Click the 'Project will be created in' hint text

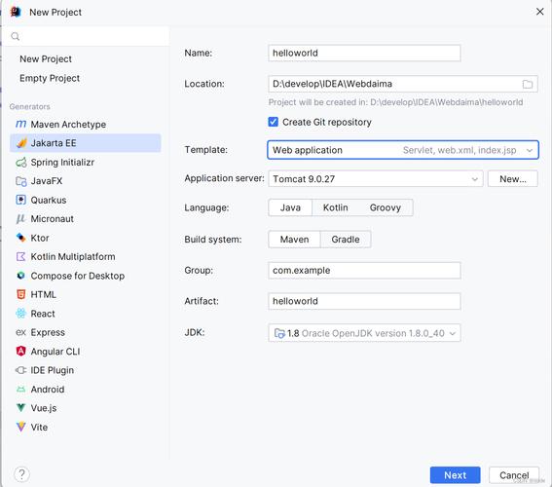(x=395, y=102)
